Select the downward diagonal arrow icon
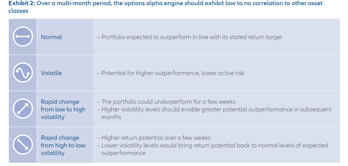This screenshot has height=166, width=348. point(23,145)
